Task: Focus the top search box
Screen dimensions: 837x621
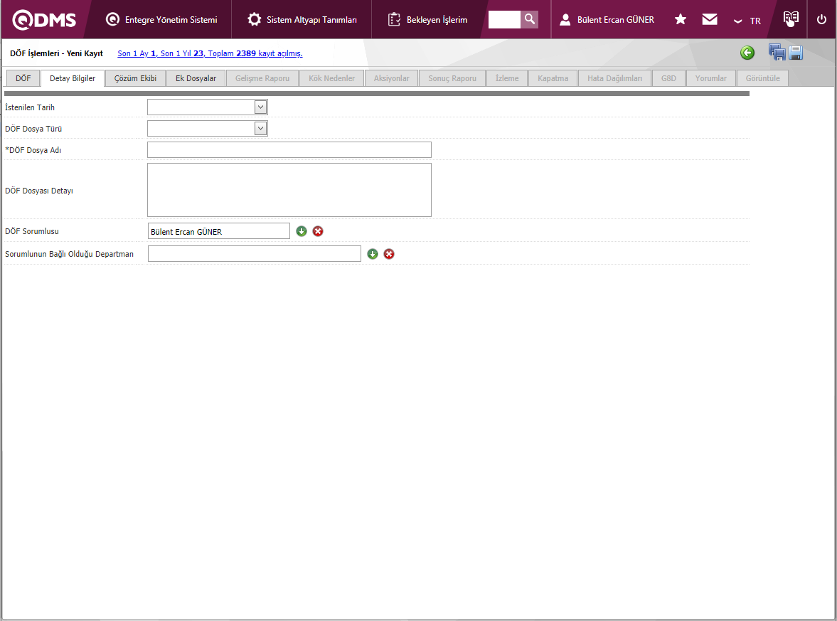Action: pyautogui.click(x=504, y=19)
